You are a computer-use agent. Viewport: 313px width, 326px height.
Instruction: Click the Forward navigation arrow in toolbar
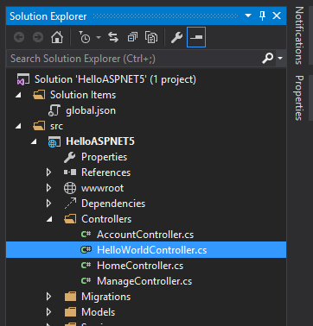coord(38,37)
